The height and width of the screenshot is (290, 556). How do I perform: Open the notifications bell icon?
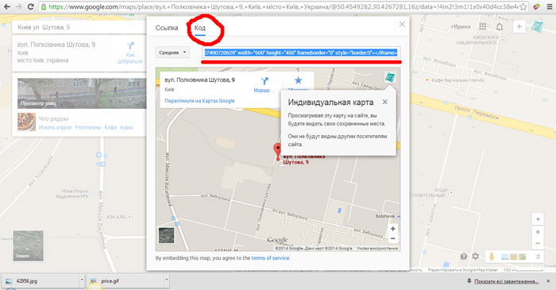point(500,27)
